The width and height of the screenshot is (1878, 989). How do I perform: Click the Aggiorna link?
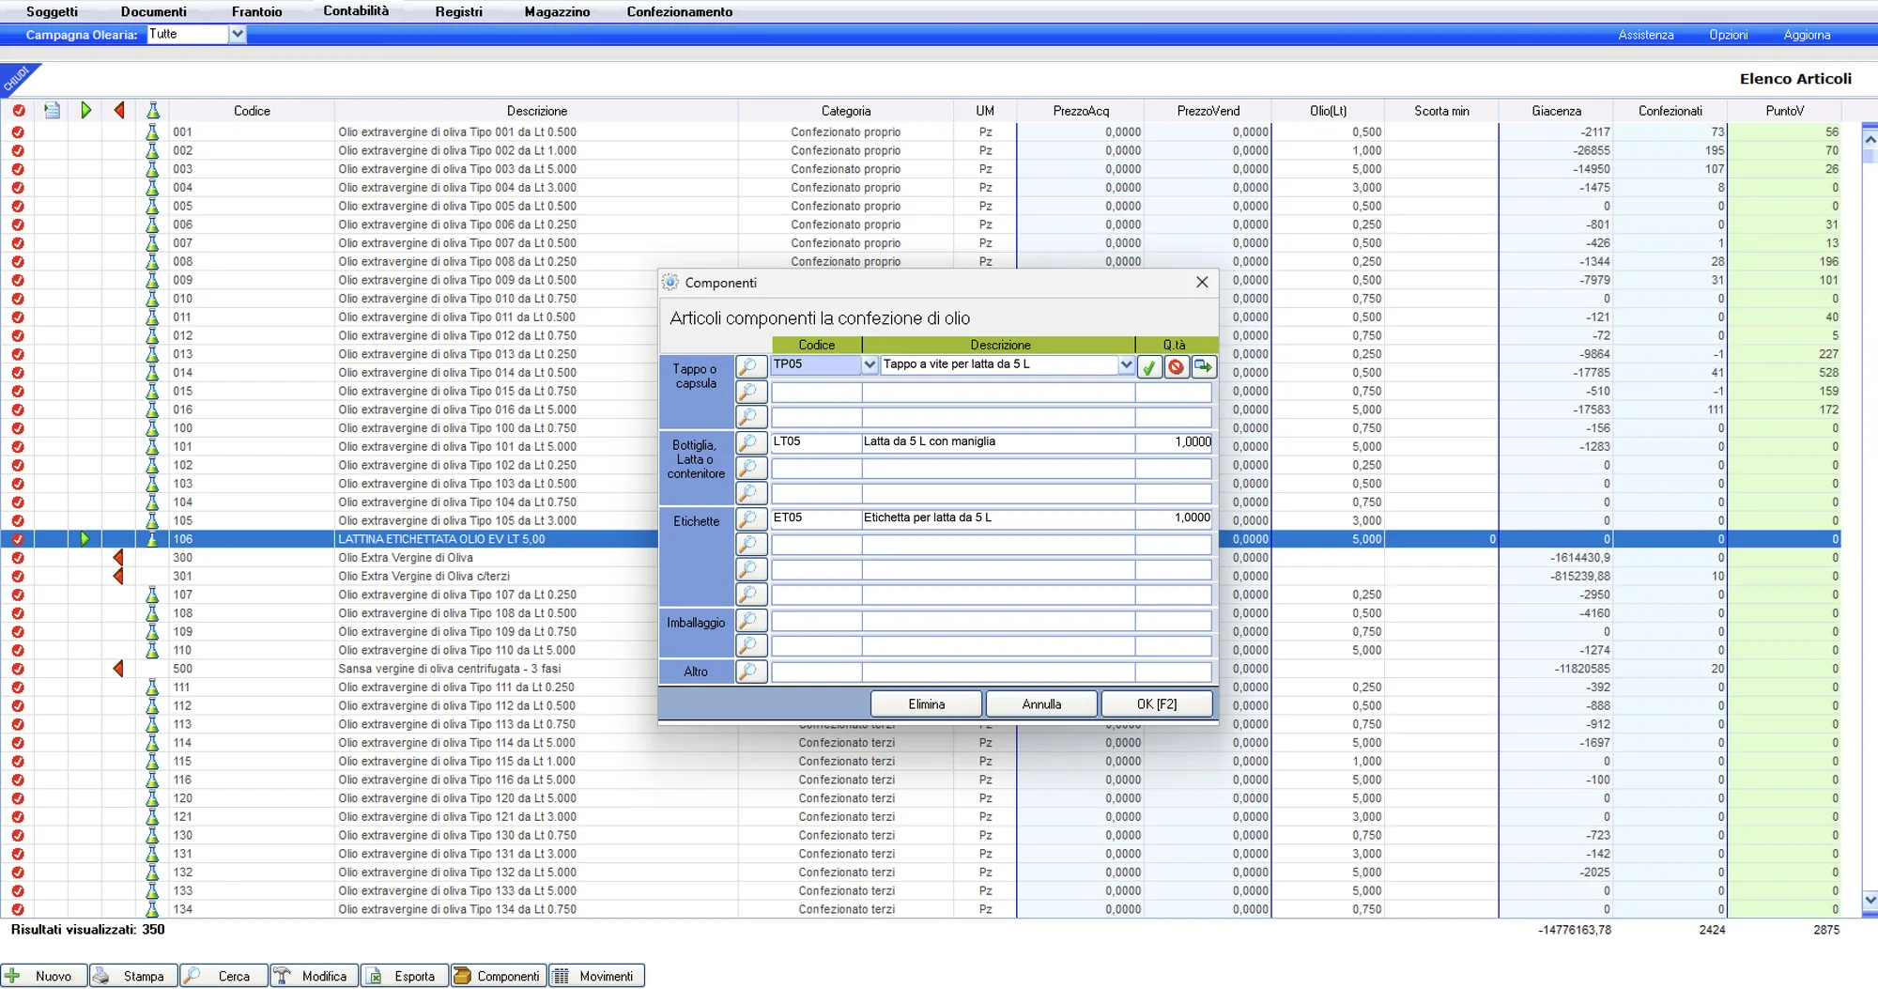[1807, 35]
